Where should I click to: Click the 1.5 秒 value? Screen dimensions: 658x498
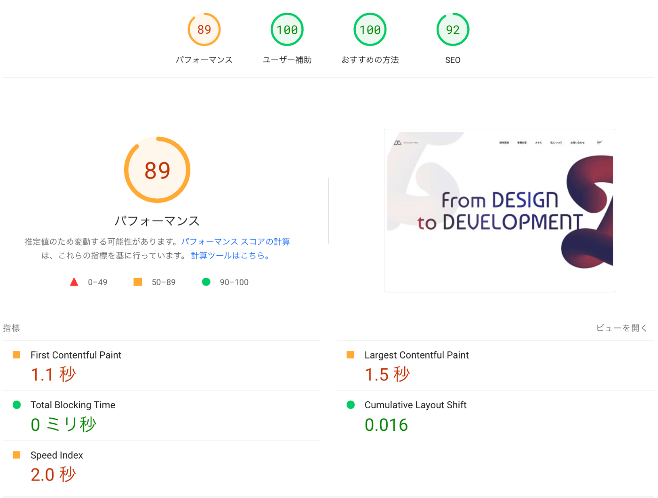click(387, 374)
